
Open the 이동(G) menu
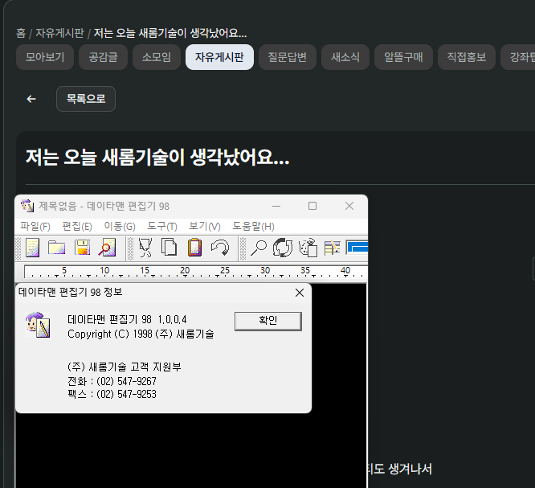click(120, 227)
